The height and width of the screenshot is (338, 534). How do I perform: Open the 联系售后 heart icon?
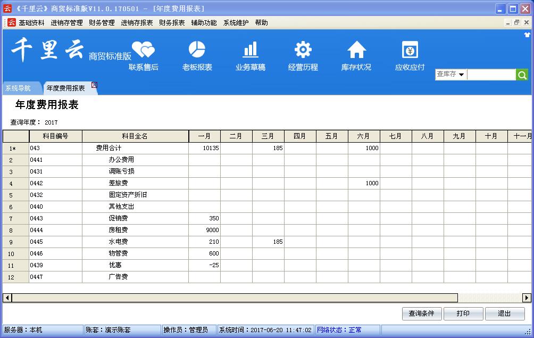click(x=143, y=51)
